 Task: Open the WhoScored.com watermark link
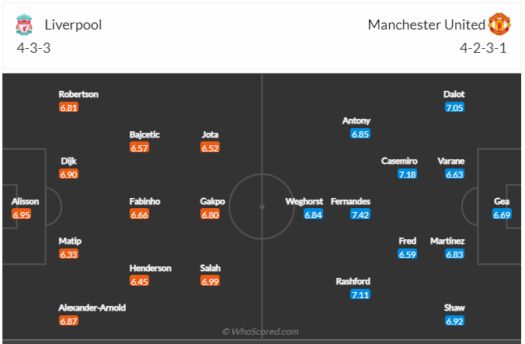(x=260, y=332)
